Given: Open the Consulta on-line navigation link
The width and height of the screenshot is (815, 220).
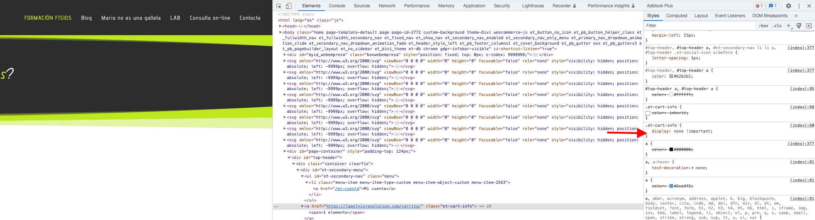Looking at the screenshot, I should (x=210, y=18).
